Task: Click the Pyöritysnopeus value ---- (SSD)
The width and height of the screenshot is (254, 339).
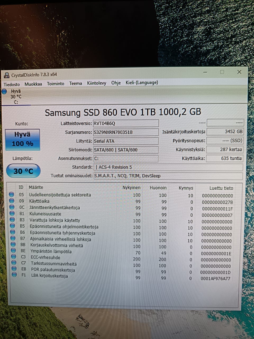Action: (225, 140)
